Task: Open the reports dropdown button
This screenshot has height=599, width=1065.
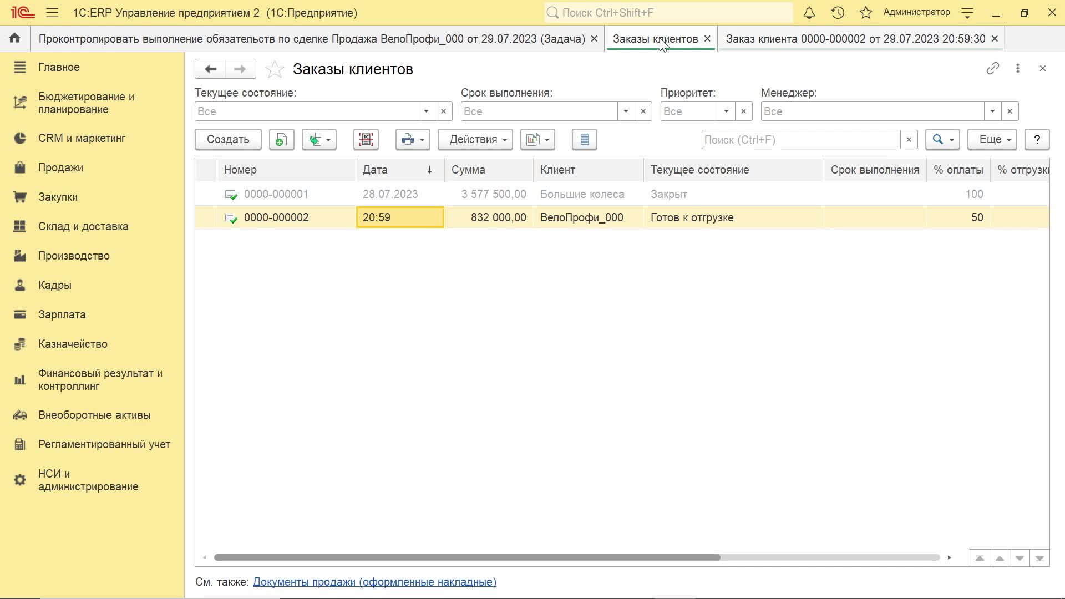Action: tap(537, 140)
